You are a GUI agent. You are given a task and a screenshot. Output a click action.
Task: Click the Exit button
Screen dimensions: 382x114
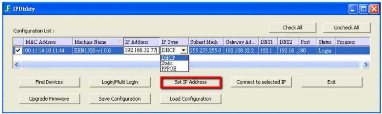[331, 82]
